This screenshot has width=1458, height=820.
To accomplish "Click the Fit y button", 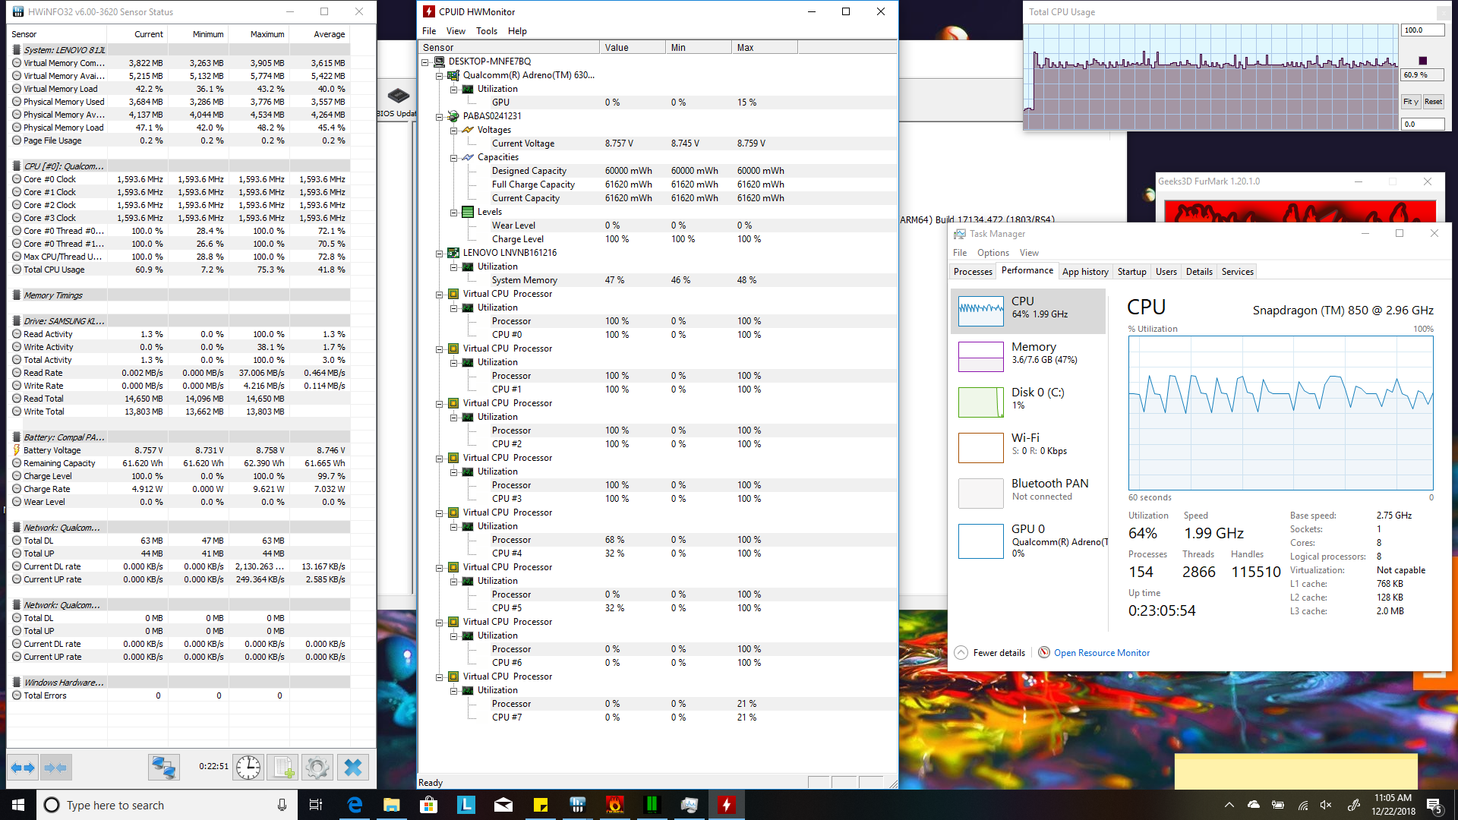I will coord(1410,102).
